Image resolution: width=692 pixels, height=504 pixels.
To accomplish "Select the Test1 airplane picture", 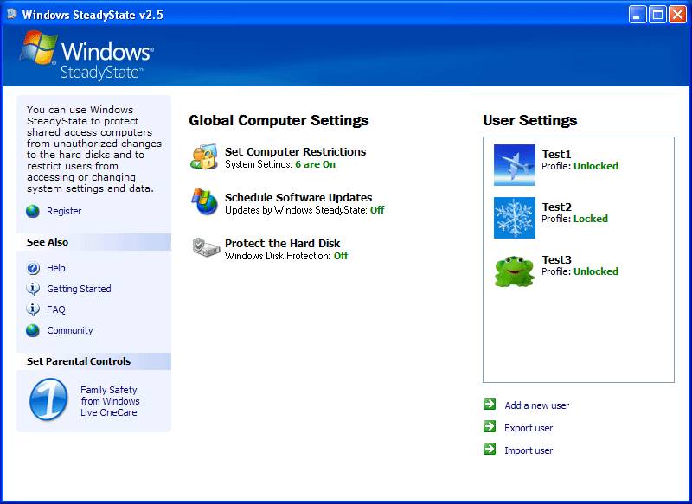I will click(515, 165).
